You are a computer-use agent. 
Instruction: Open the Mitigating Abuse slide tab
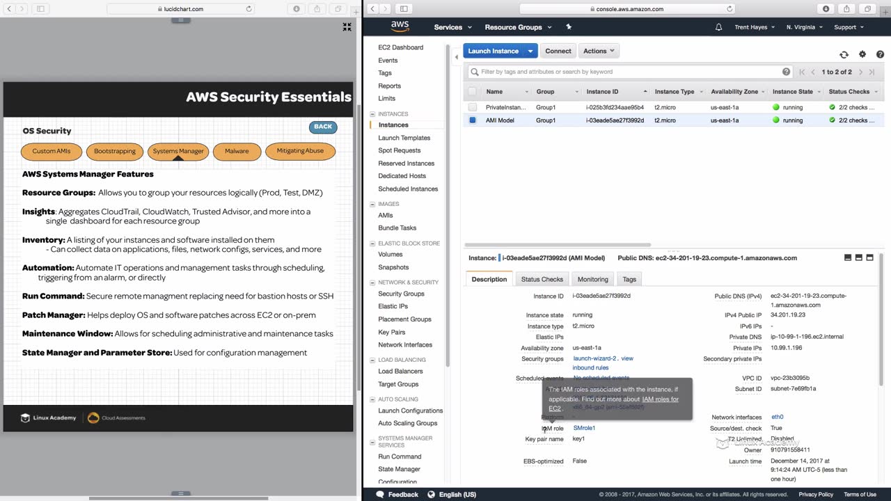coord(300,151)
